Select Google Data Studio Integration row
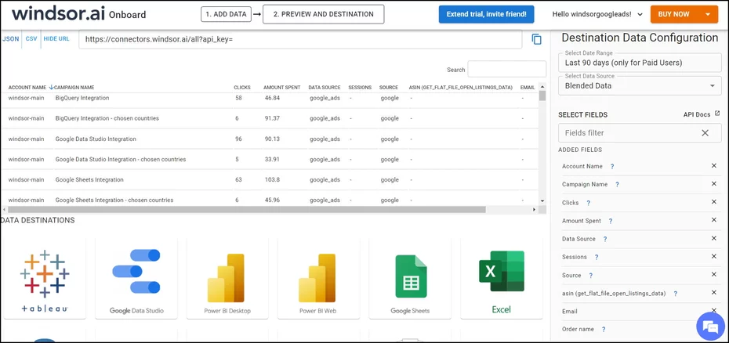 pyautogui.click(x=270, y=139)
